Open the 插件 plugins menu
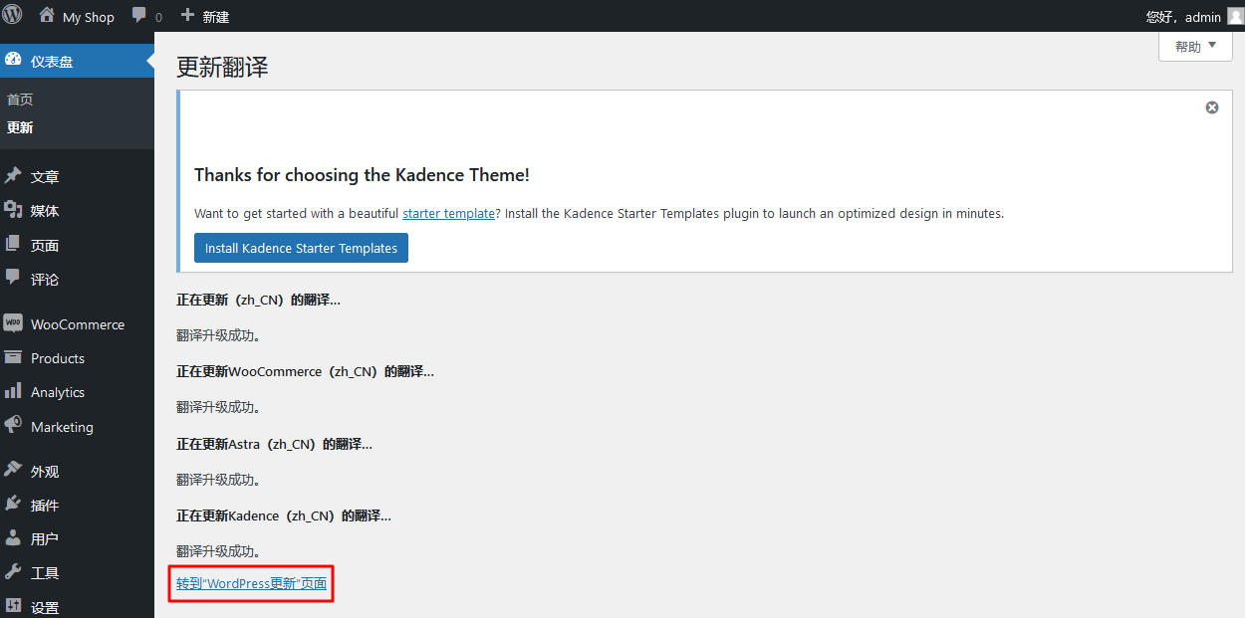Screen dimensions: 1245x618 click(44, 506)
